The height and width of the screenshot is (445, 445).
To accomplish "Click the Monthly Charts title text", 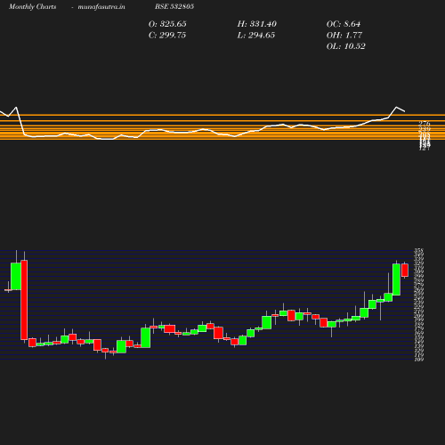I will coord(32,6).
